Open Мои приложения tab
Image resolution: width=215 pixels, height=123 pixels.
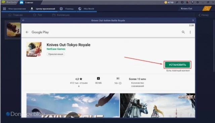(14, 9)
